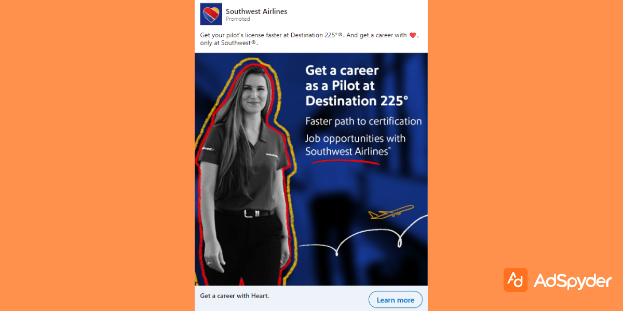The height and width of the screenshot is (311, 623).
Task: Click the 'Job opportunities with' text line
Action: pyautogui.click(x=356, y=139)
